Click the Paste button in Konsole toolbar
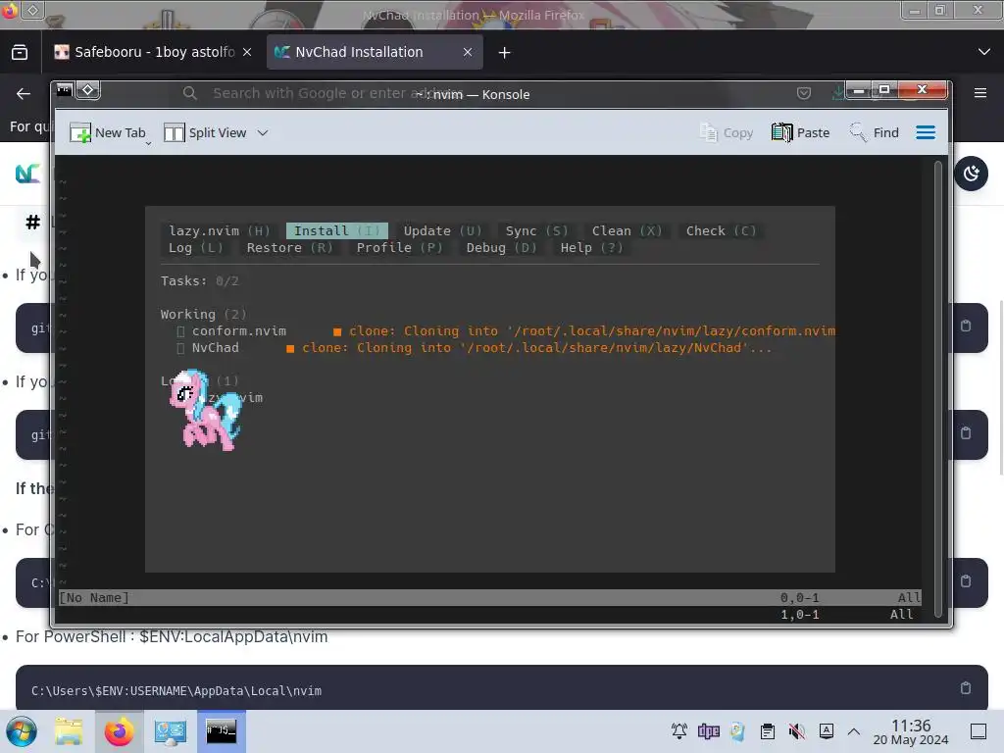 (x=800, y=132)
